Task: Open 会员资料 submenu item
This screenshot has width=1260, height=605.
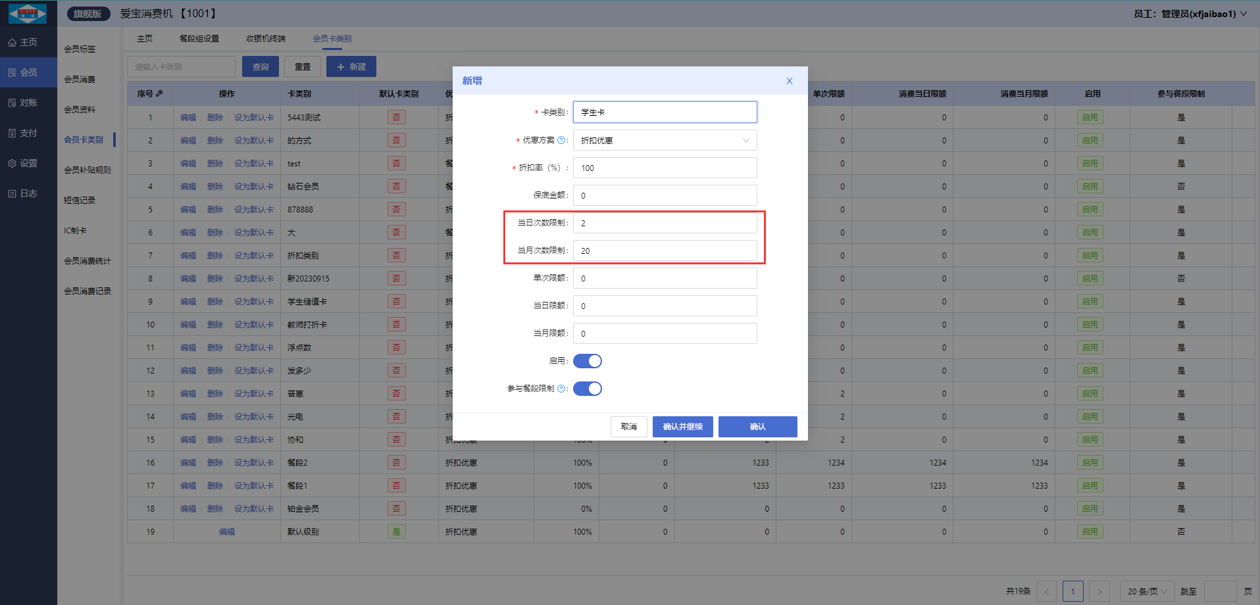Action: pos(80,109)
